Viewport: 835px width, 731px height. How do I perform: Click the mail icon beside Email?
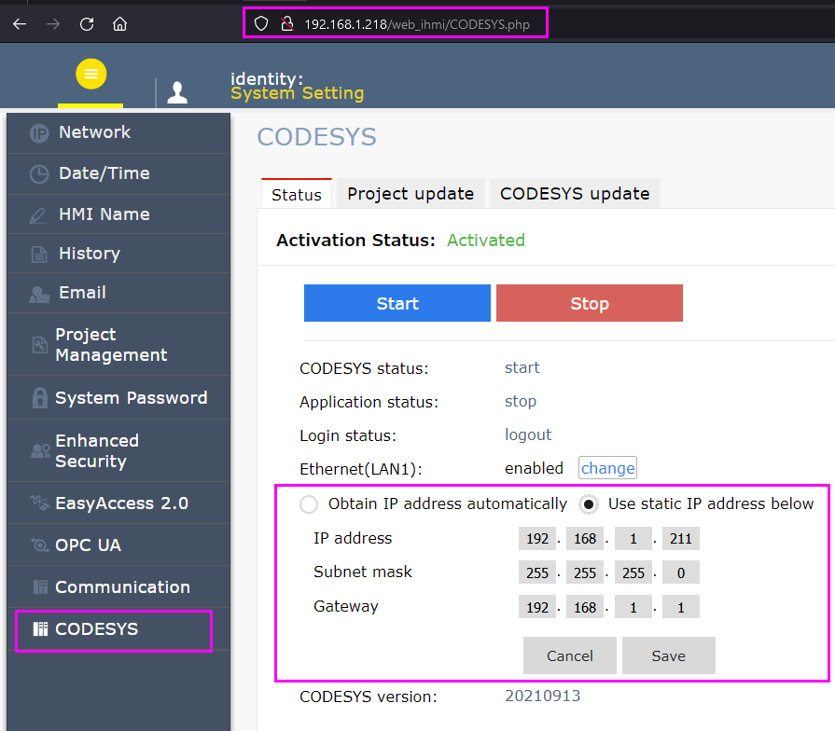39,295
